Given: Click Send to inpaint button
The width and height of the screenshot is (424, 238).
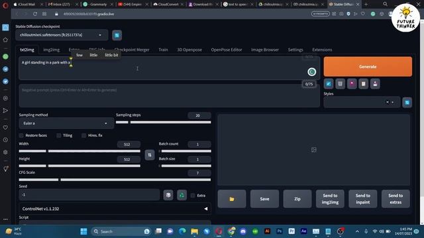Looking at the screenshot, I should [x=362, y=199].
